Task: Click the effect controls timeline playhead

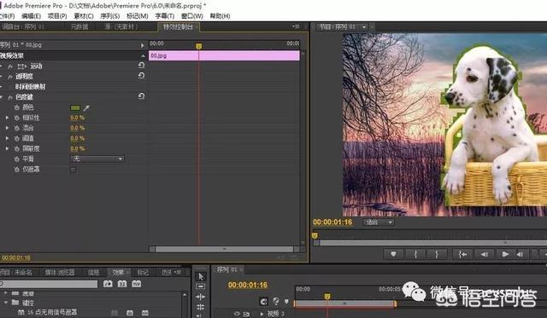Action: click(x=198, y=46)
